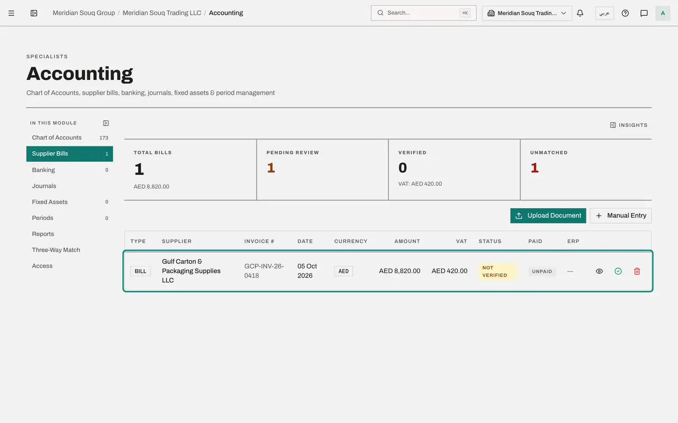
Task: Click the AED currency badge in bill row
Action: pyautogui.click(x=344, y=271)
